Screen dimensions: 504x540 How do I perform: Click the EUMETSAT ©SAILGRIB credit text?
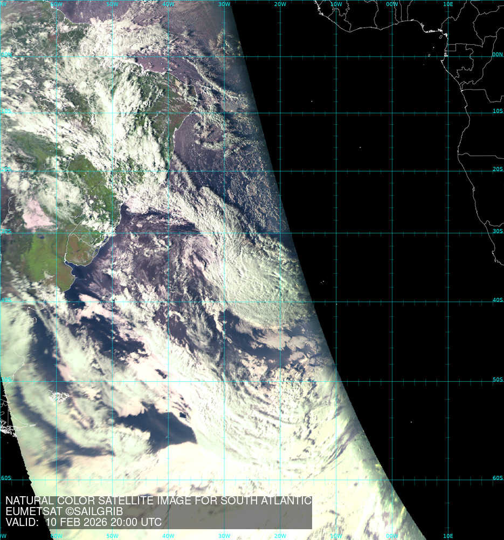click(x=64, y=511)
